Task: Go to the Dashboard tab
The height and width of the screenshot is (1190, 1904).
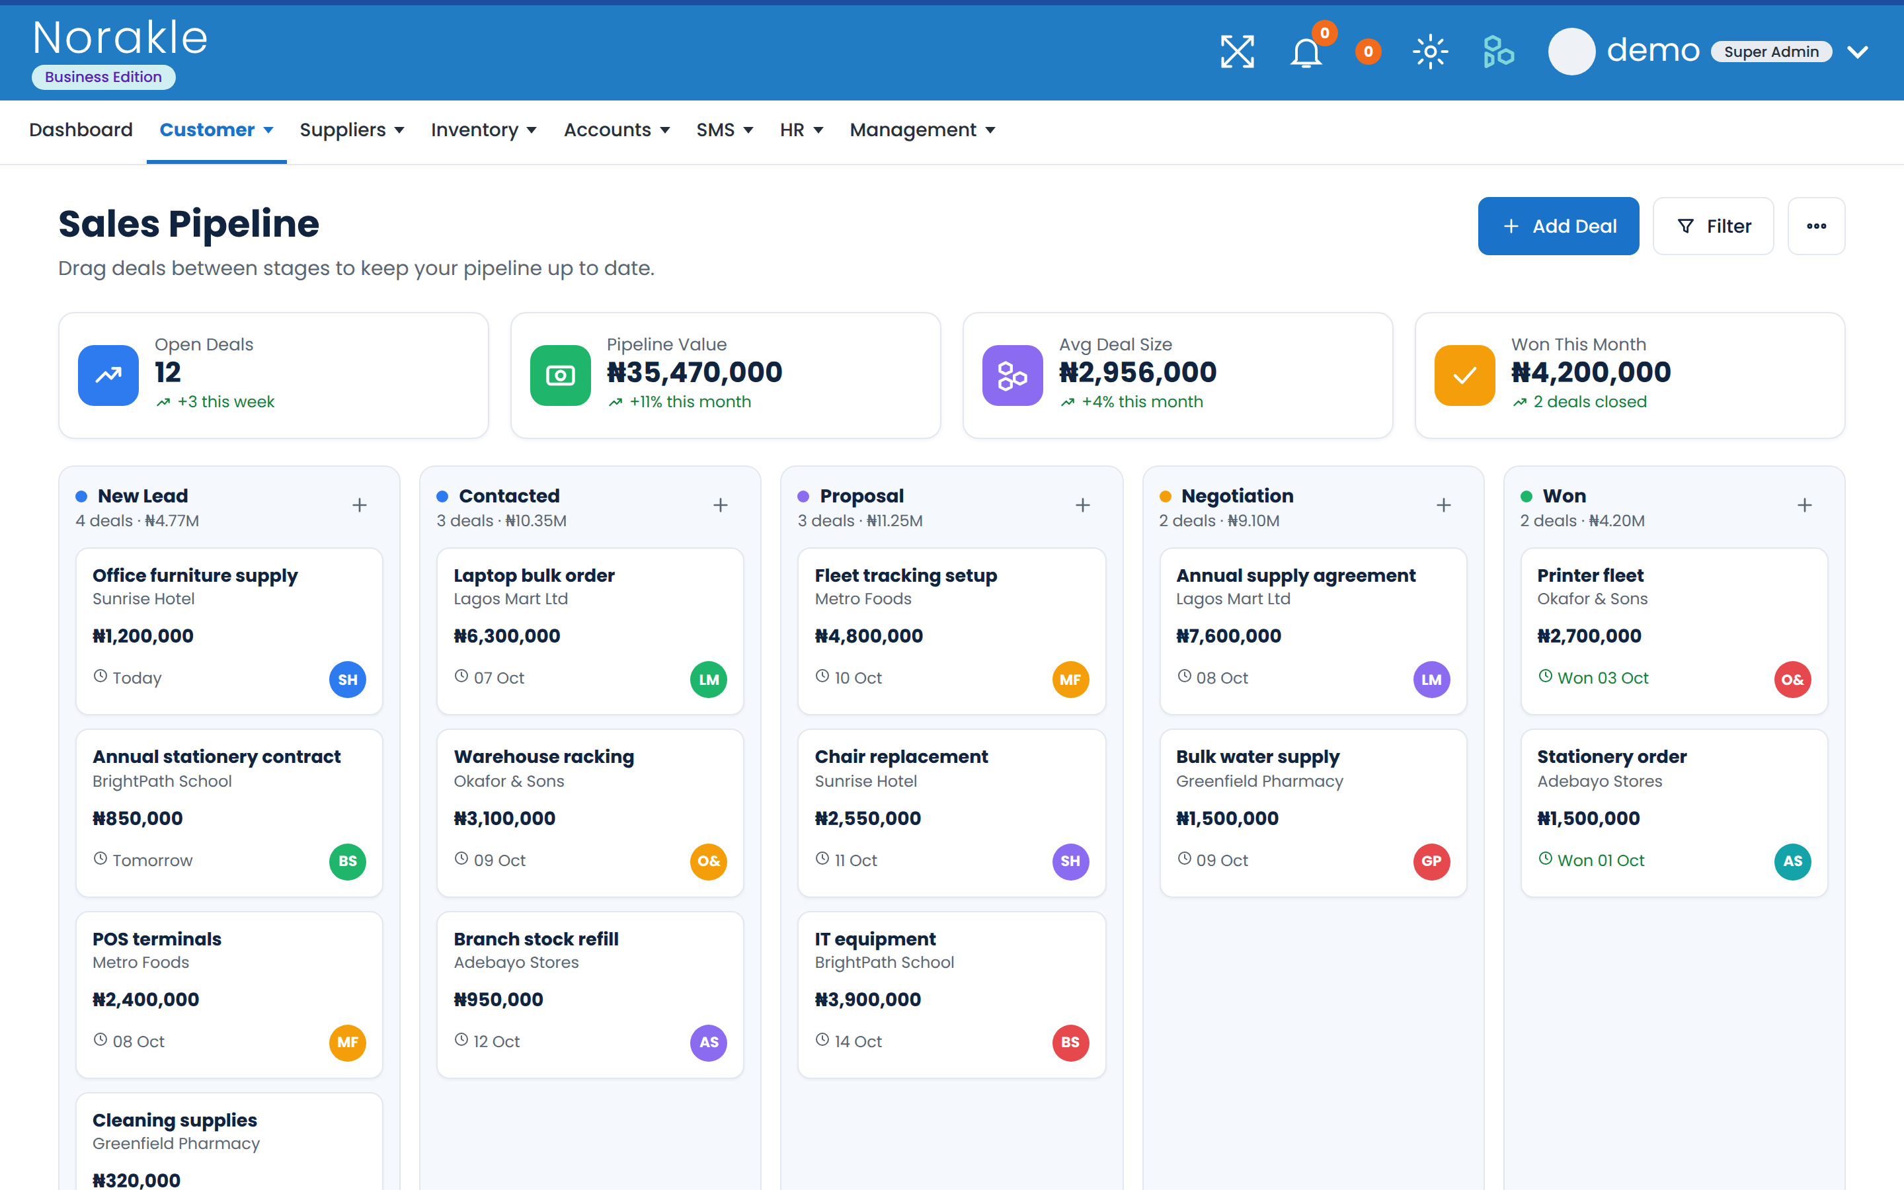Action: coord(81,130)
